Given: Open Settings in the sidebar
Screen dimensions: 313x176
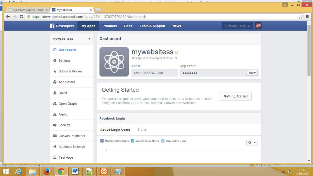Looking at the screenshot, I should point(72,61).
